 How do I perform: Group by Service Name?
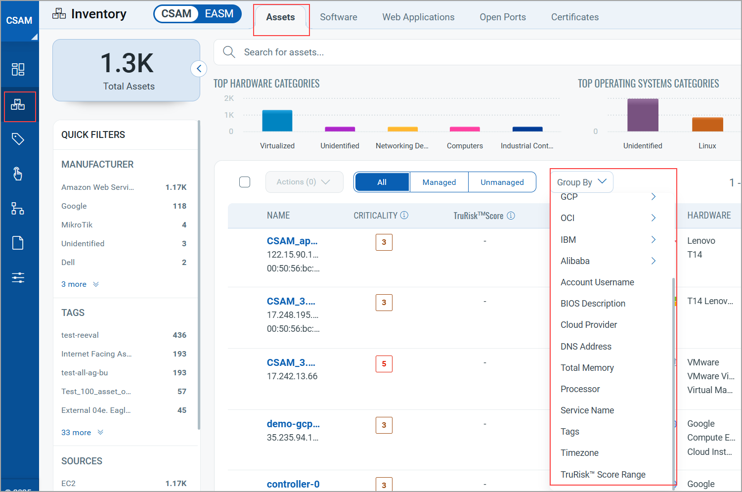[587, 410]
